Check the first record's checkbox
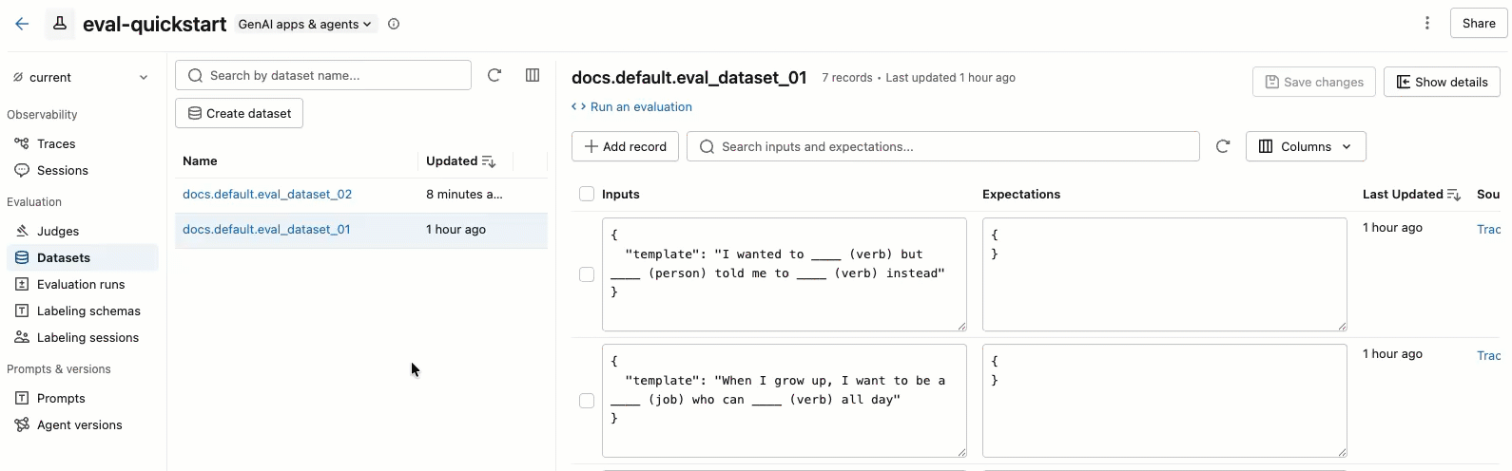Viewport: 1512px width, 471px height. pos(587,274)
